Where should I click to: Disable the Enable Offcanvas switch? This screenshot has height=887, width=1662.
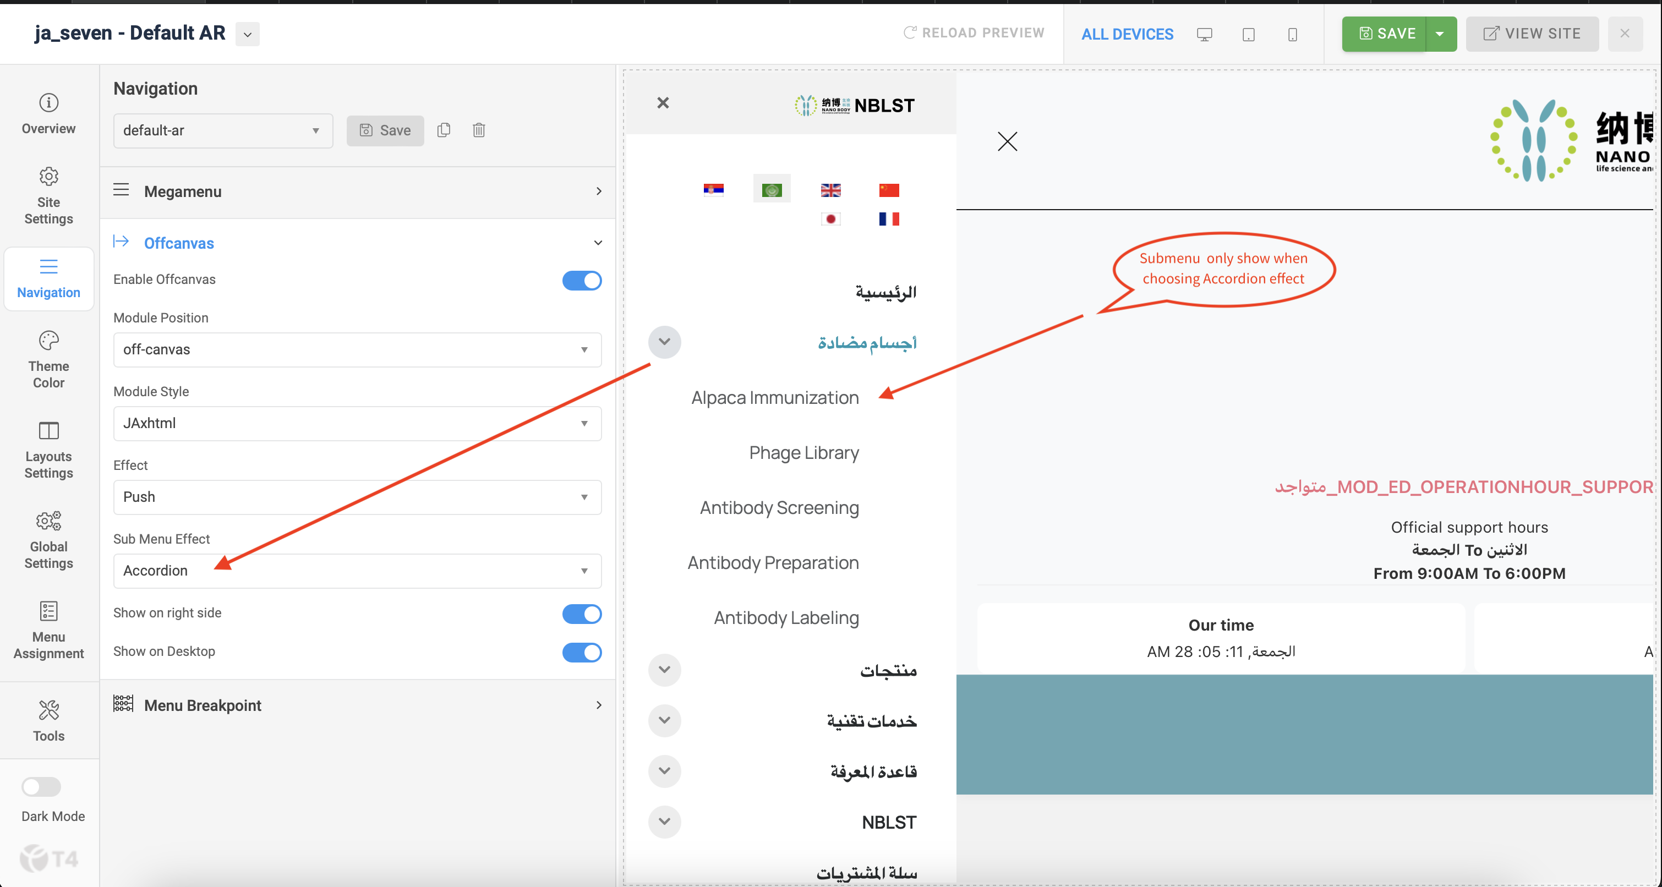click(581, 281)
